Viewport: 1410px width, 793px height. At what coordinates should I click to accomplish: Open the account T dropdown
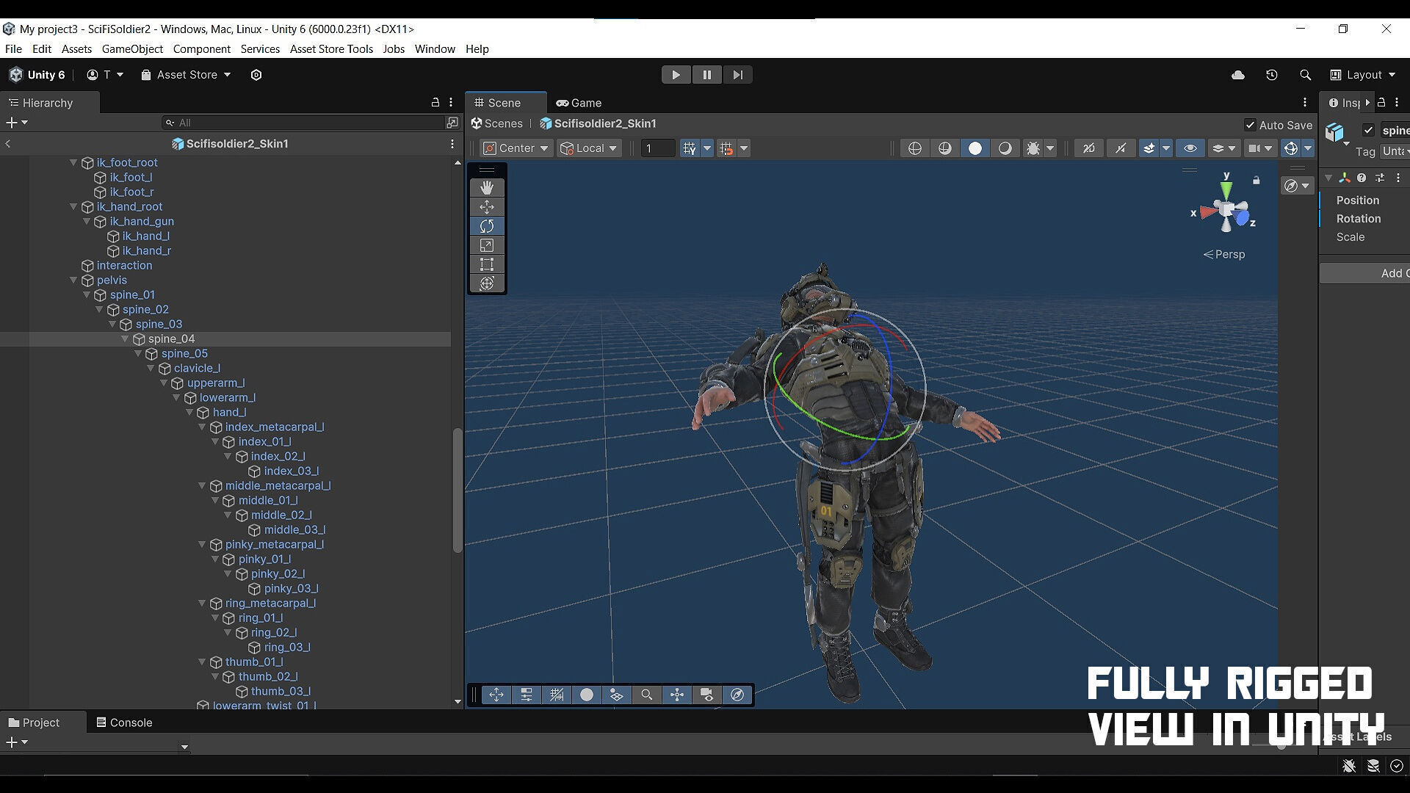tap(105, 75)
